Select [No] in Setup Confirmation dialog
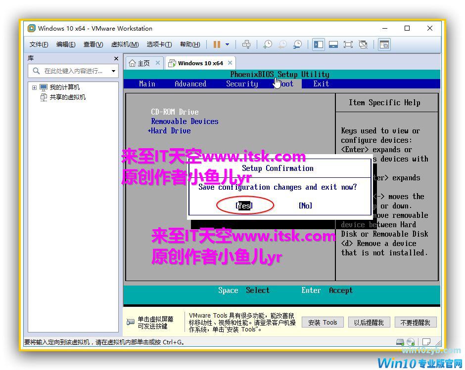 pos(305,206)
